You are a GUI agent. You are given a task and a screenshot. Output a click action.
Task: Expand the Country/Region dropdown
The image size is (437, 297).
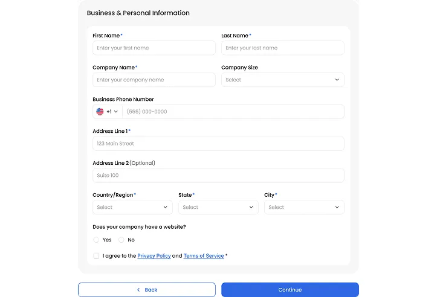132,207
